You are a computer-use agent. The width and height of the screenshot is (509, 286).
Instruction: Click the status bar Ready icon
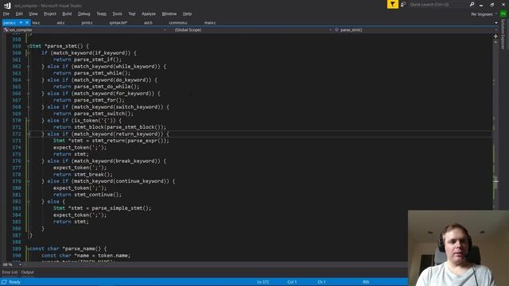click(x=4, y=282)
